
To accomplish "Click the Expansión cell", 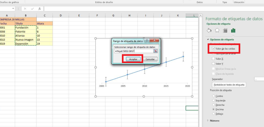I will [26, 44].
